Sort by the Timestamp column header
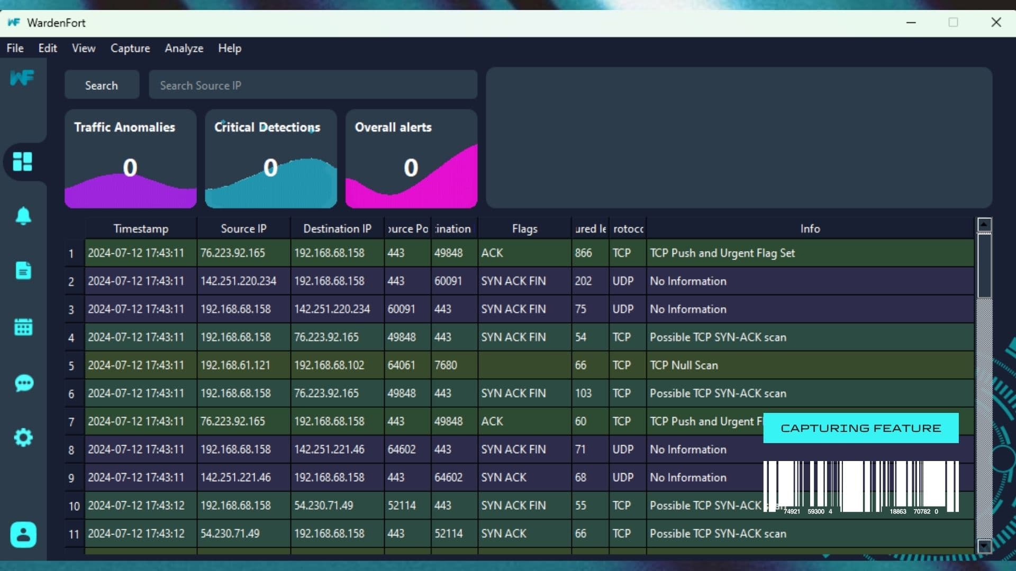This screenshot has width=1016, height=571. click(x=141, y=228)
